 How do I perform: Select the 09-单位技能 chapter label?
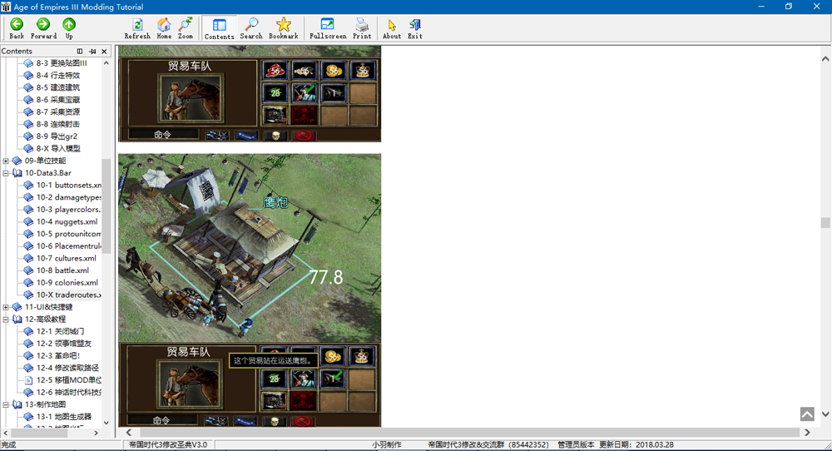tap(45, 161)
